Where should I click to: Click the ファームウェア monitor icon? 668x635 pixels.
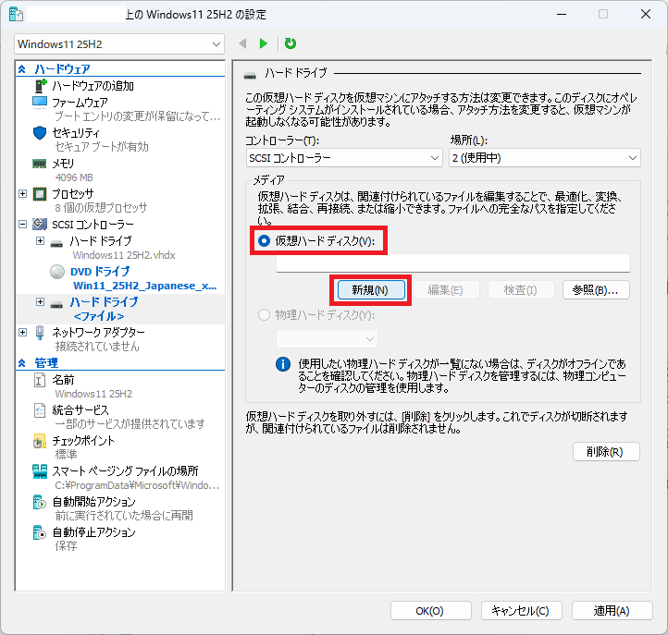tap(40, 103)
